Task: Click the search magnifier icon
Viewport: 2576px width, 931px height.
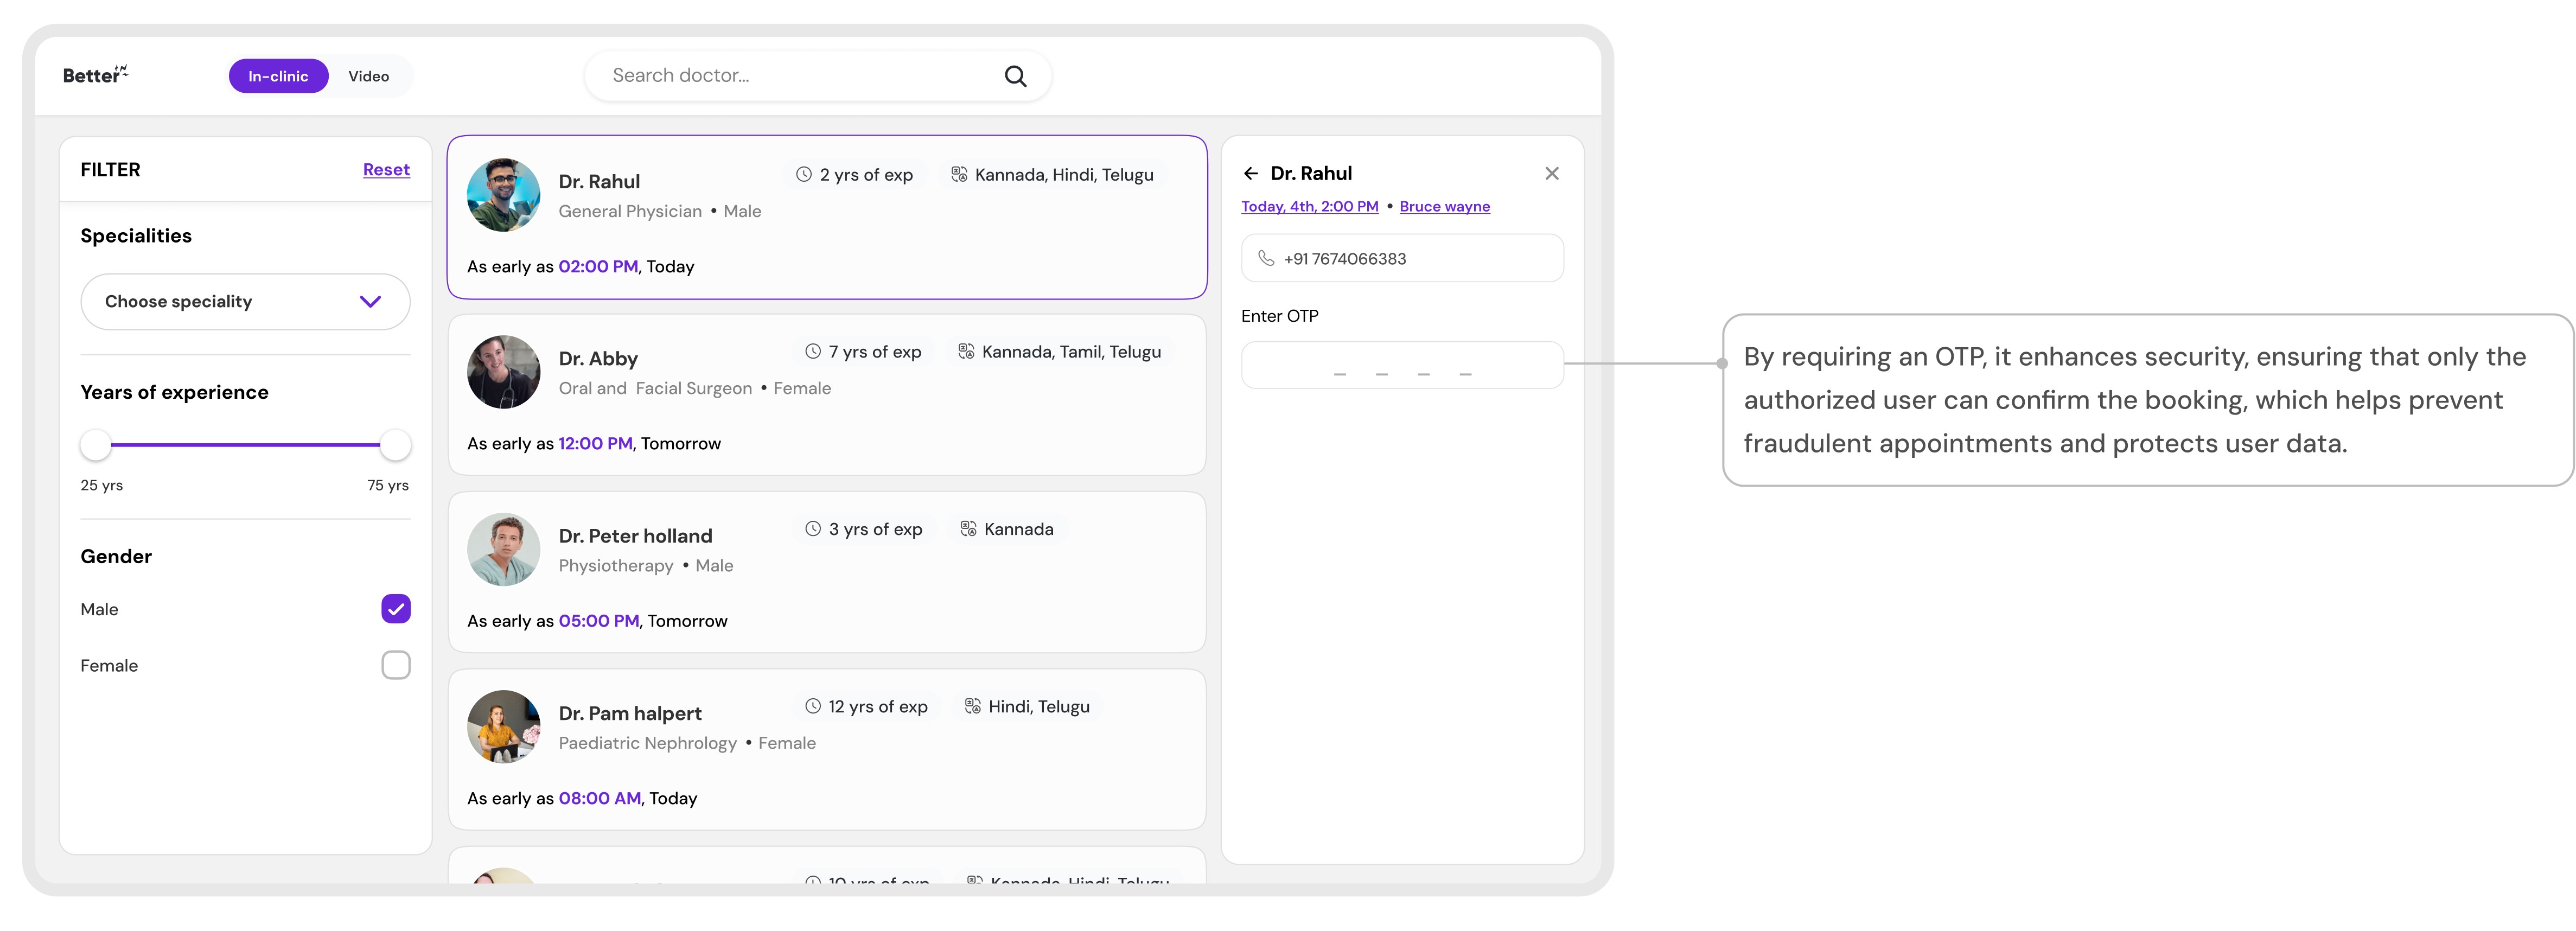Action: point(1015,76)
